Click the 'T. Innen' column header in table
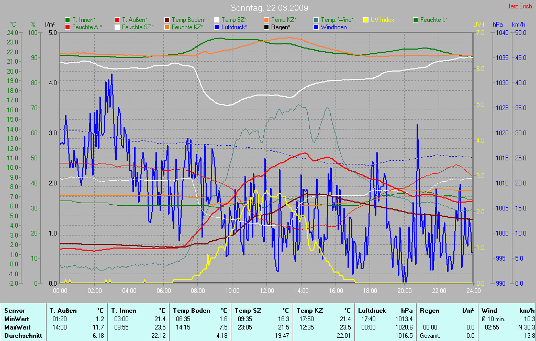 pos(124,311)
